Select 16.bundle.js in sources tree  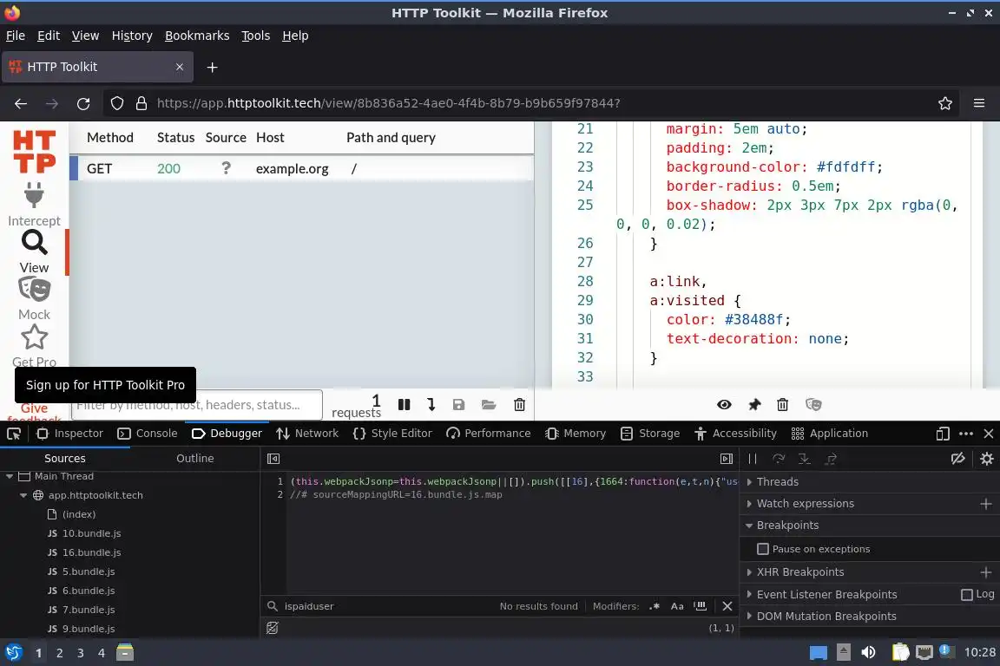[x=91, y=552]
